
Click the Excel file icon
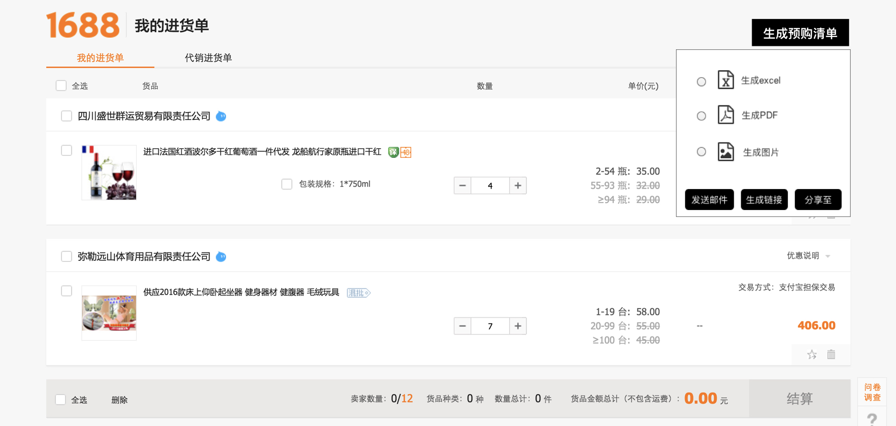(x=725, y=80)
